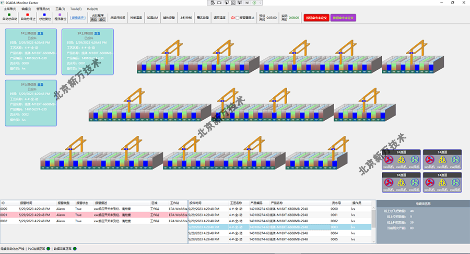This screenshot has height=254, width=470.
Task: Toggle the 报警器禁止 checkbox
Action: click(238, 18)
